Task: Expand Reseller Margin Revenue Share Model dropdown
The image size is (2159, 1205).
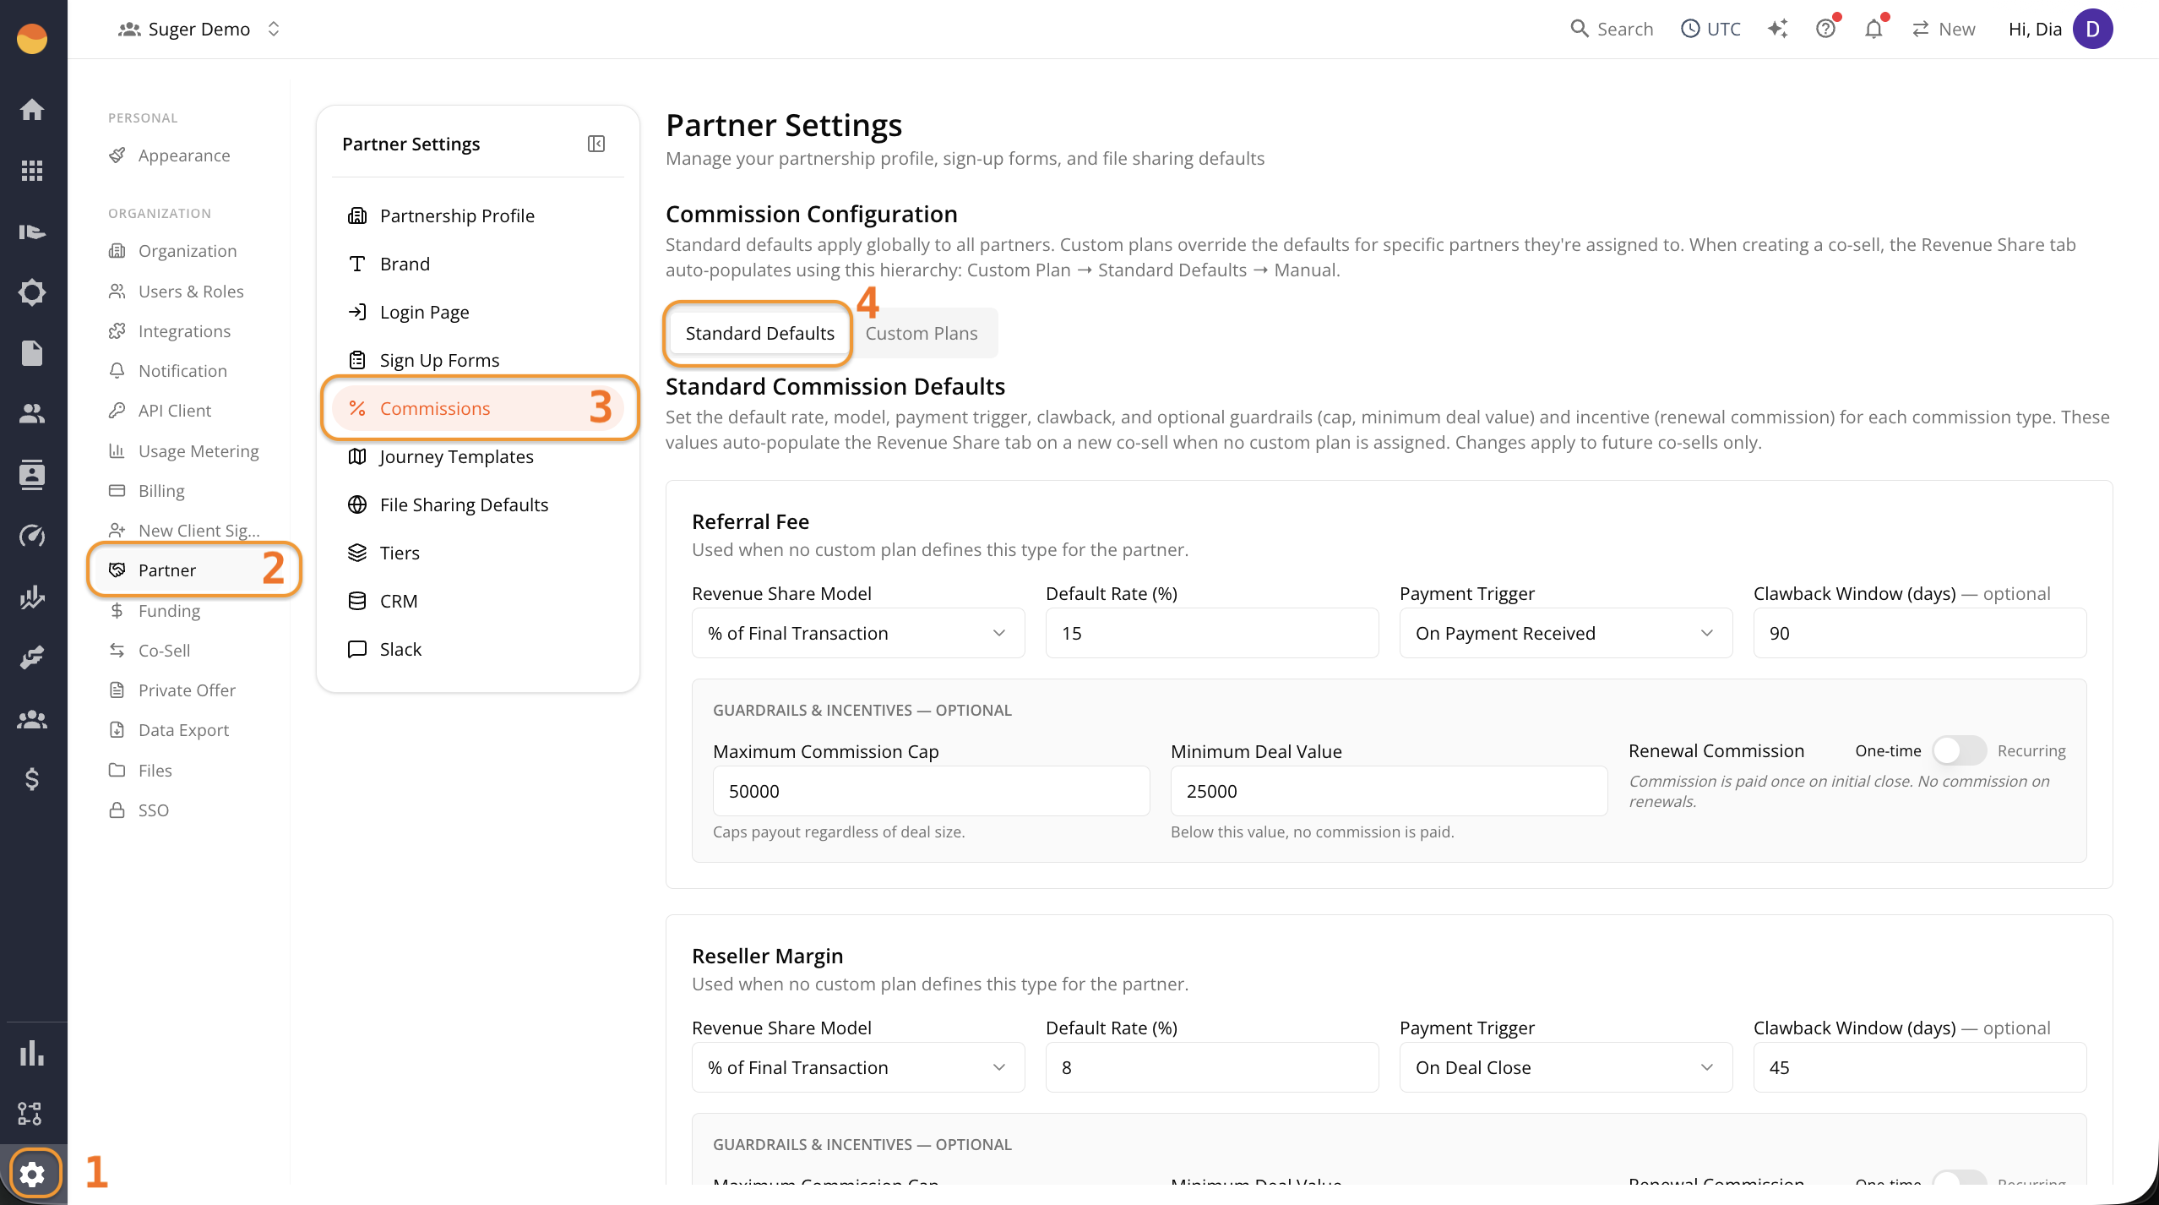Action: click(x=858, y=1067)
